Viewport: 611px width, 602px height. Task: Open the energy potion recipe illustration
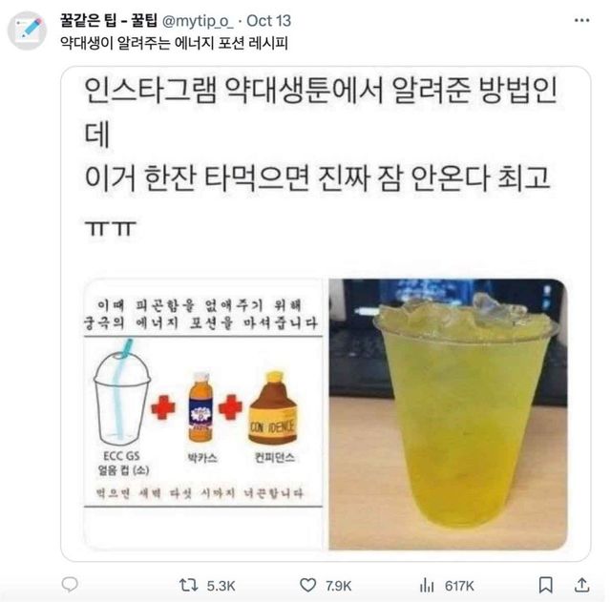coord(203,414)
